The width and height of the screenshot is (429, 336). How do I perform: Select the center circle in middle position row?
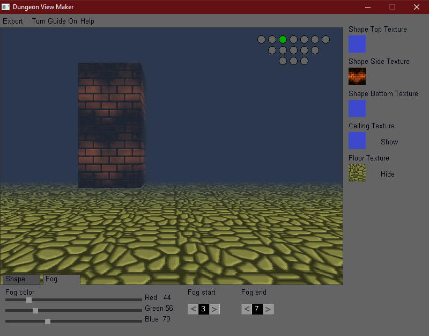(x=293, y=50)
